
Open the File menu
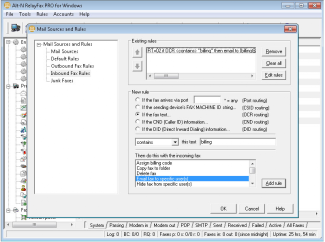[9, 14]
